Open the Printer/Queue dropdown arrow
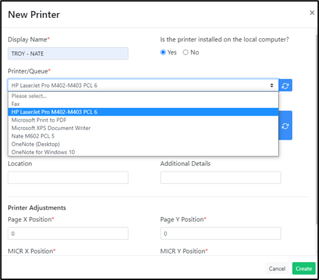319x280 pixels. coord(272,85)
